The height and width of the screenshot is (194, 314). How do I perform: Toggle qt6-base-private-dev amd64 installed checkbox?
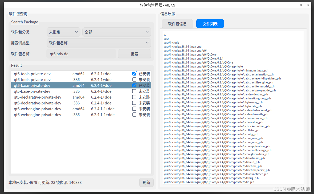(x=134, y=85)
